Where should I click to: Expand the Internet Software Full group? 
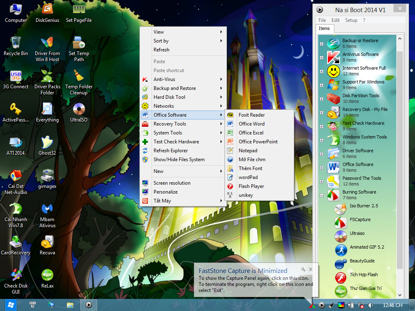321,71
